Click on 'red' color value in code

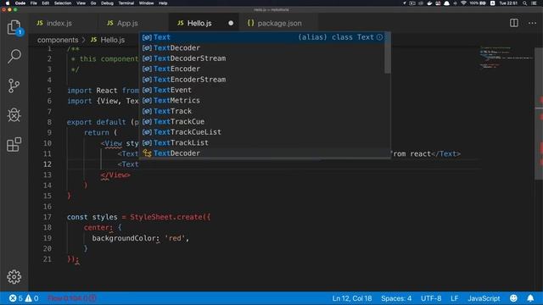(175, 238)
